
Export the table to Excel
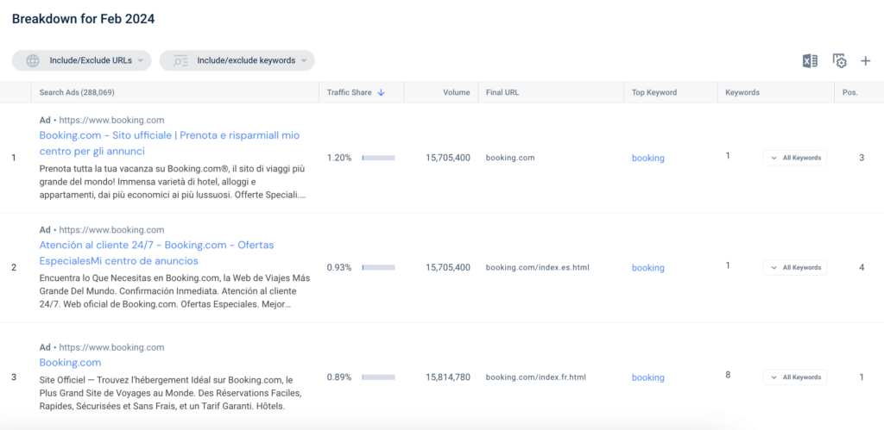(810, 61)
